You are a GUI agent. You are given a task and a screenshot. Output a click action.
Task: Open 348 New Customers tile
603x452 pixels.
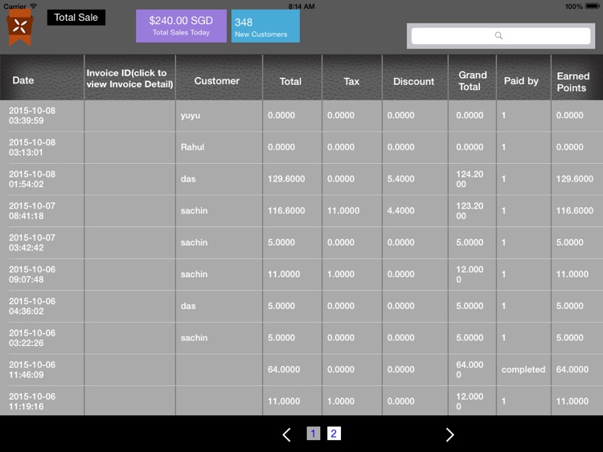(265, 26)
